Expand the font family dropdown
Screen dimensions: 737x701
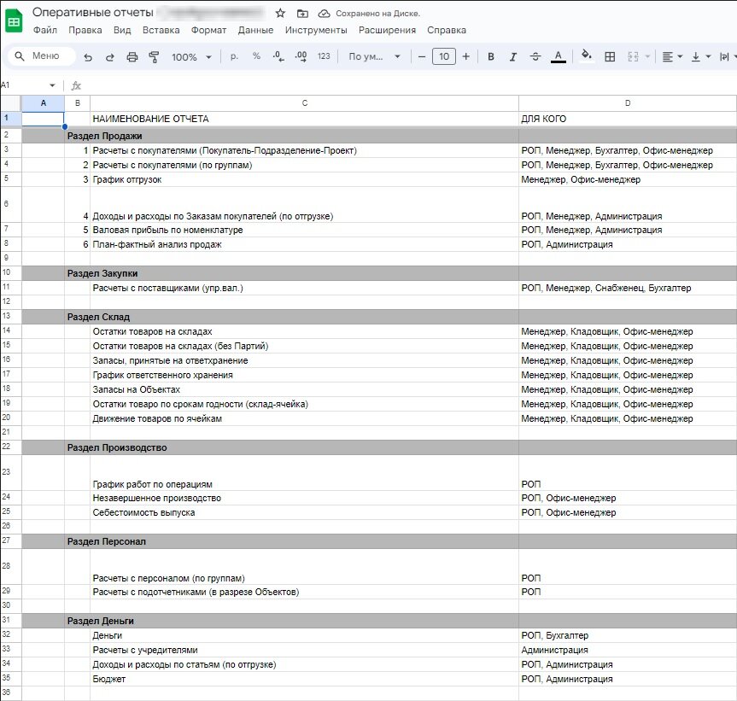(x=374, y=57)
